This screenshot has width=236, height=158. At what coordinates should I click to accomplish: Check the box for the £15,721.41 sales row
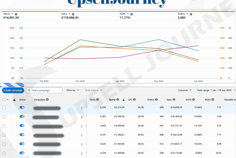[4, 126]
